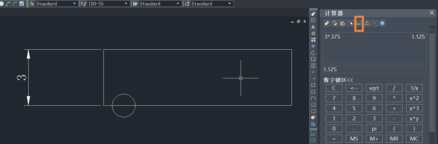Measure distance between two points icon
Viewport: 438px width, 144px height.
[359, 23]
